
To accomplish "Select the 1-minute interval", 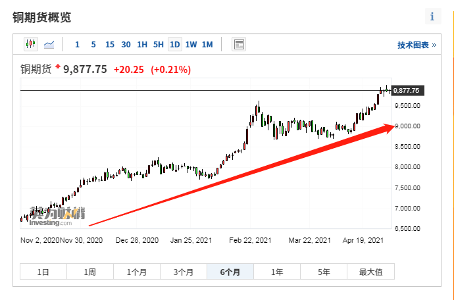I will 77,45.
